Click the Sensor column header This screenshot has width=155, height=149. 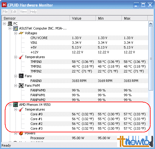36,18
